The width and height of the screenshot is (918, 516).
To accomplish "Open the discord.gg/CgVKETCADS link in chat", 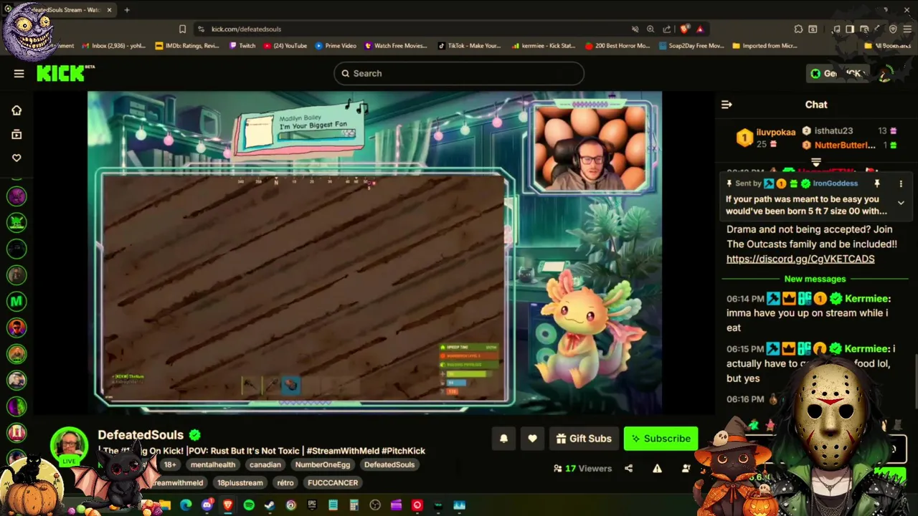I will [x=800, y=259].
